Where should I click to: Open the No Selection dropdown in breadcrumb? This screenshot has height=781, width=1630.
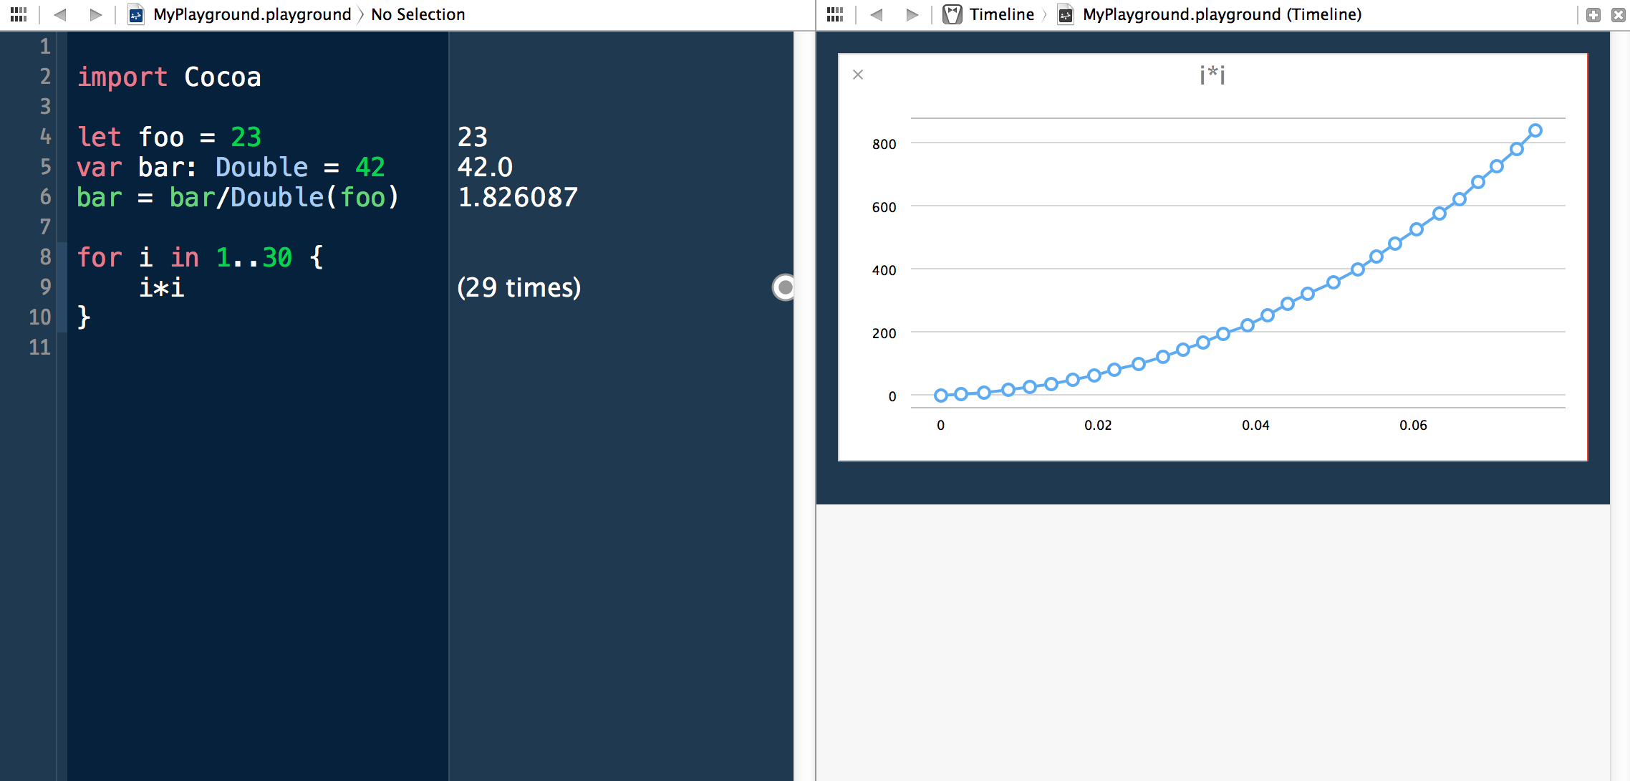[417, 14]
